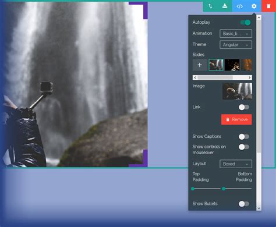Click the move block up/down arrows icon
This screenshot has width=276, height=227.
coord(210,6)
